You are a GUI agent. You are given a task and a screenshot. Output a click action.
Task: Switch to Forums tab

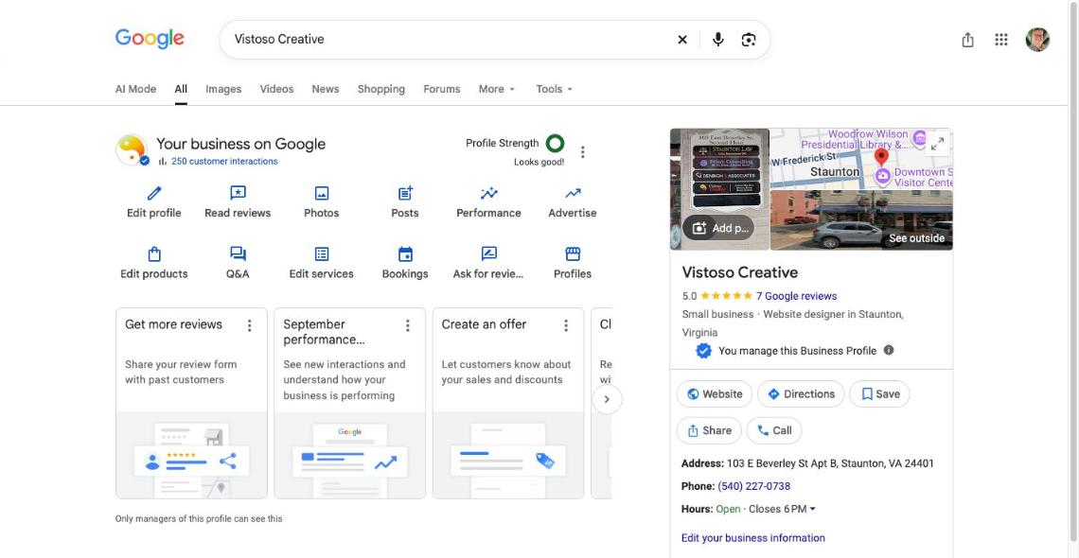click(442, 89)
